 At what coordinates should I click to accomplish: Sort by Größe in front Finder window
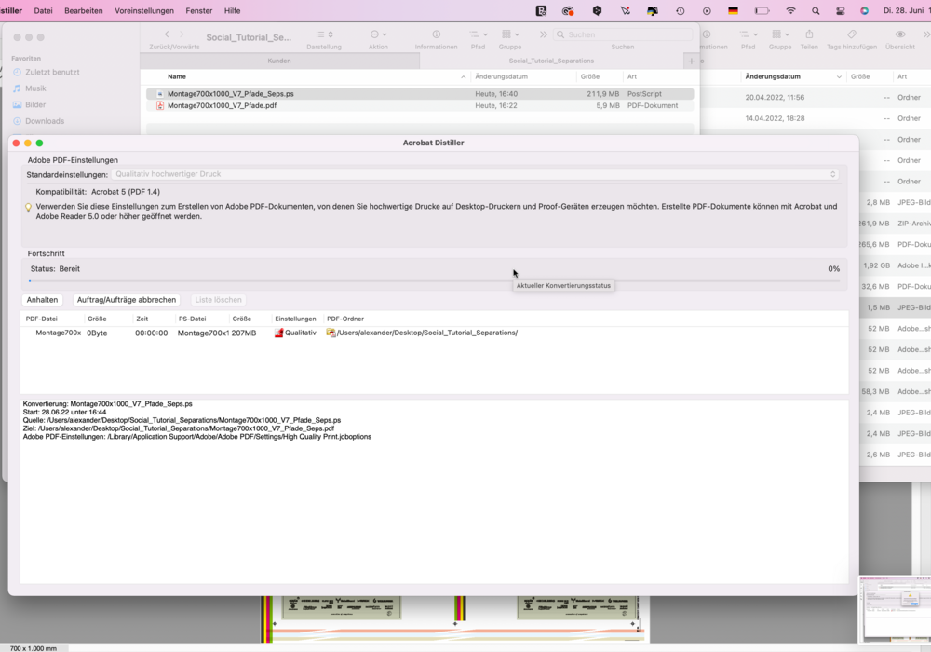tap(589, 76)
